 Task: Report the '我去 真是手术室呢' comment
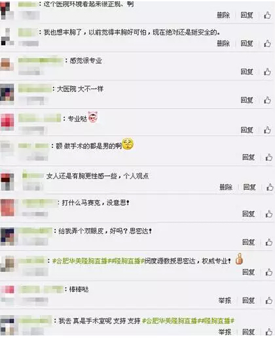click(225, 332)
